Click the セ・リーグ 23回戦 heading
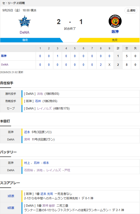This screenshot has width=140, height=214. pos(14,3)
